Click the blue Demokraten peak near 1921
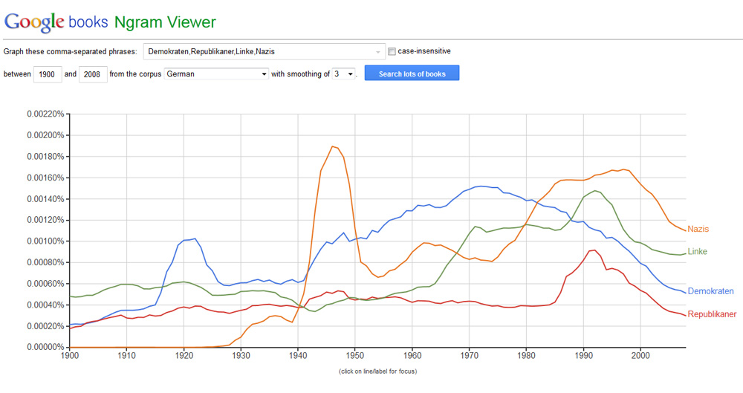The width and height of the screenshot is (743, 393). [x=195, y=238]
